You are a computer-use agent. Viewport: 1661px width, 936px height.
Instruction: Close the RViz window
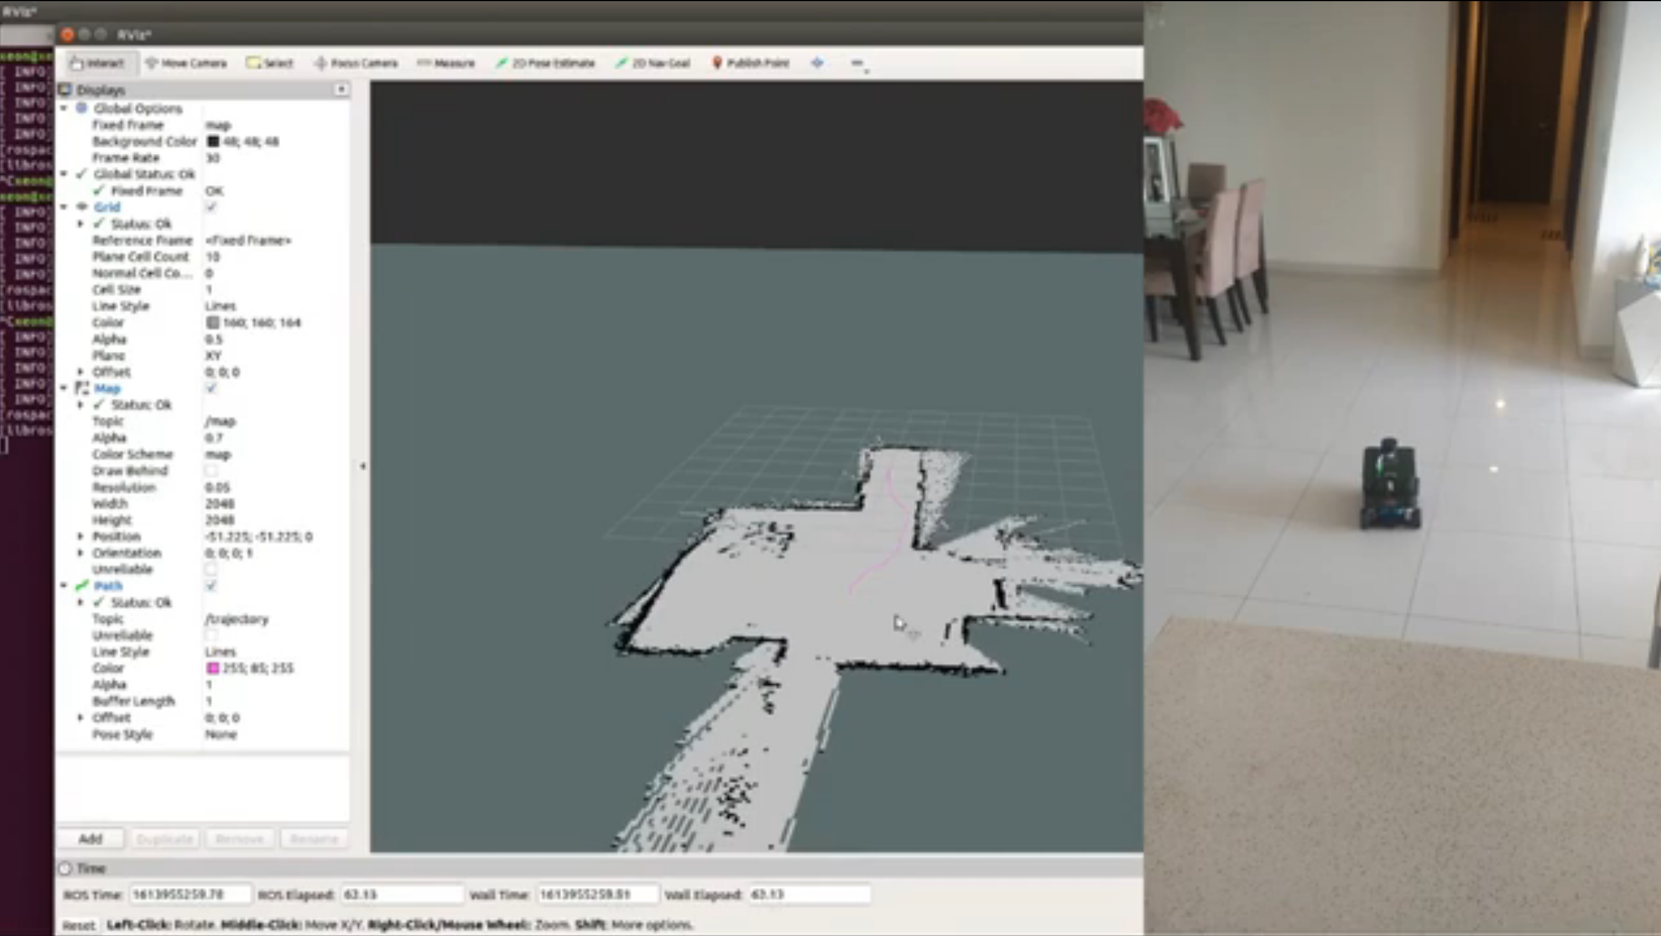[68, 34]
